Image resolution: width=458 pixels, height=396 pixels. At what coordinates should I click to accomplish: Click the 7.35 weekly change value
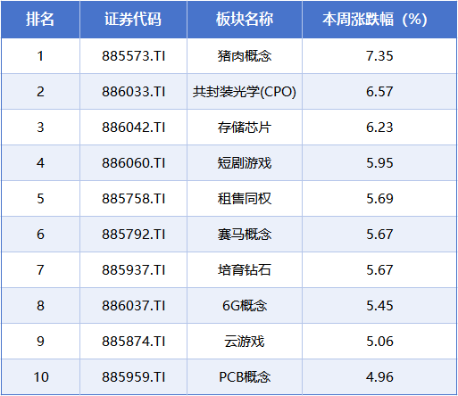click(x=379, y=56)
